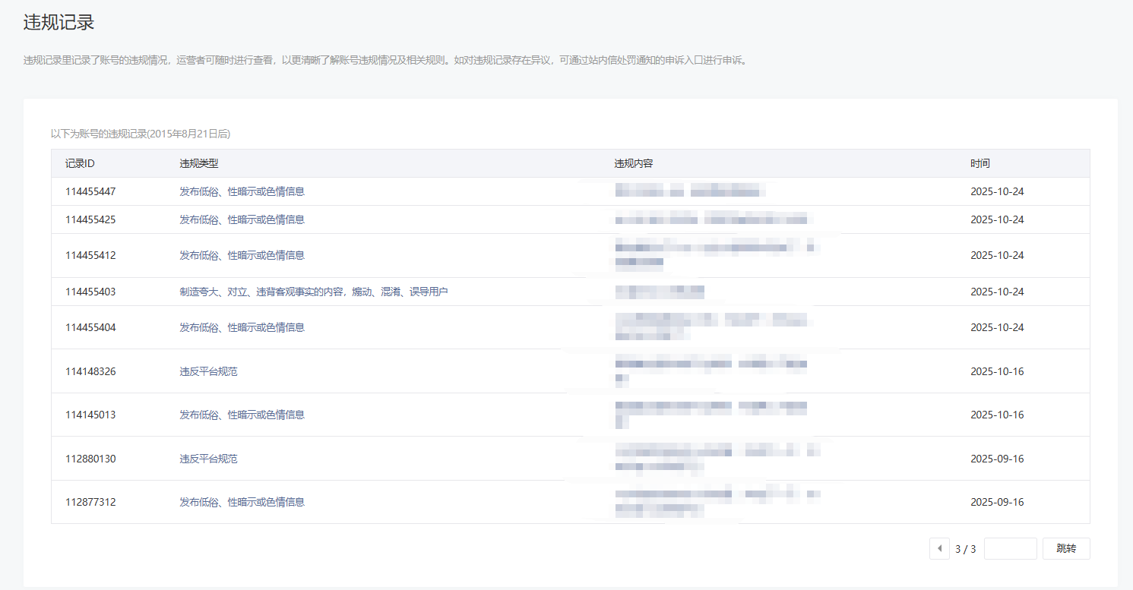Open violation type for record 114455447

tap(242, 191)
